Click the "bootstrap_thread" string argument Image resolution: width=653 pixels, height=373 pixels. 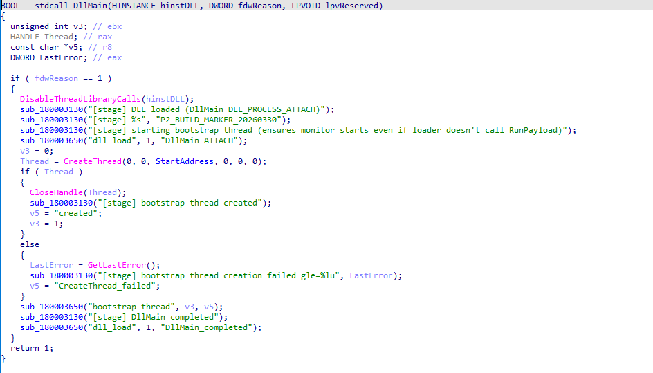coord(131,307)
